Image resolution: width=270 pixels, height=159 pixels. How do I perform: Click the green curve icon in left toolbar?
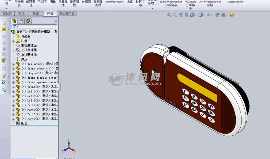4,82
